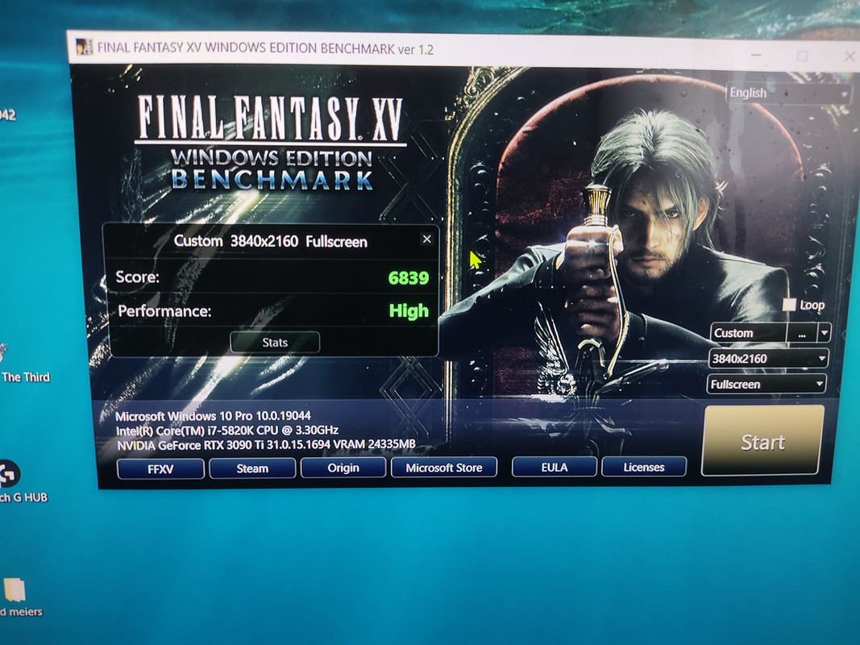This screenshot has height=645, width=860.
Task: Click the 'High' performance rating text
Action: click(409, 311)
